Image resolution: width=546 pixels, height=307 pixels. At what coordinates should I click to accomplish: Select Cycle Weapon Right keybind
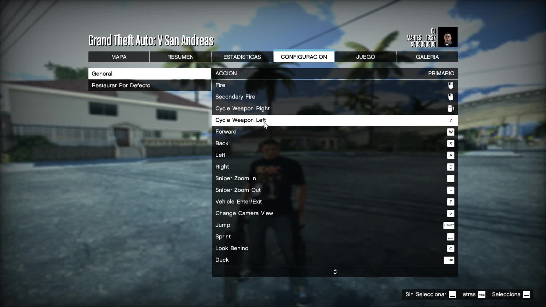pos(450,108)
